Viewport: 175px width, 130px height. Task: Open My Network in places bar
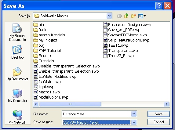click(17, 117)
